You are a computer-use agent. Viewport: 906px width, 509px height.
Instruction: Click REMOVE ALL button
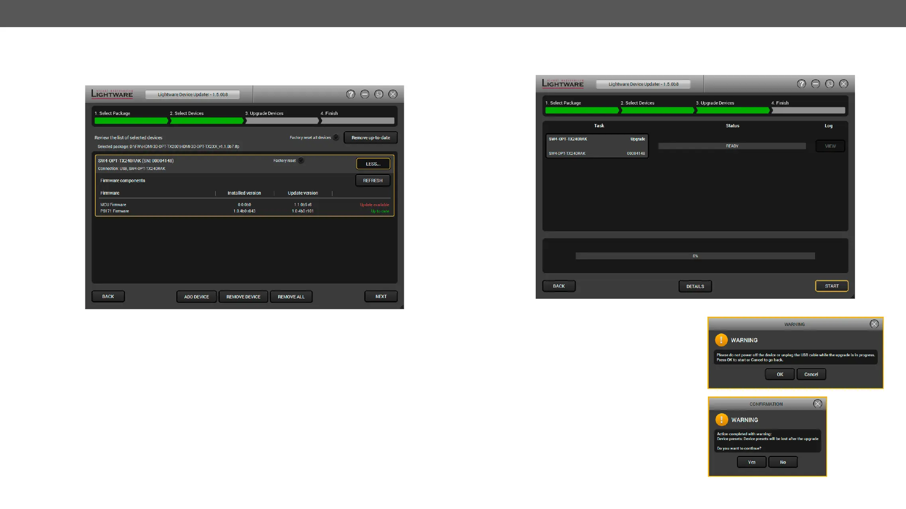tap(291, 297)
